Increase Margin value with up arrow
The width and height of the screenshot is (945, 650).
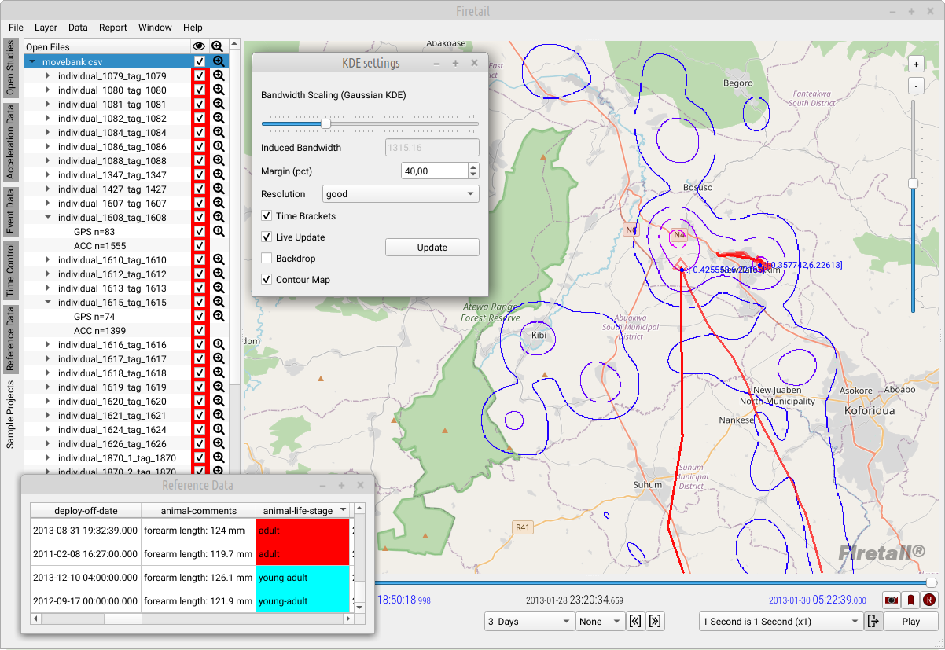click(x=473, y=167)
